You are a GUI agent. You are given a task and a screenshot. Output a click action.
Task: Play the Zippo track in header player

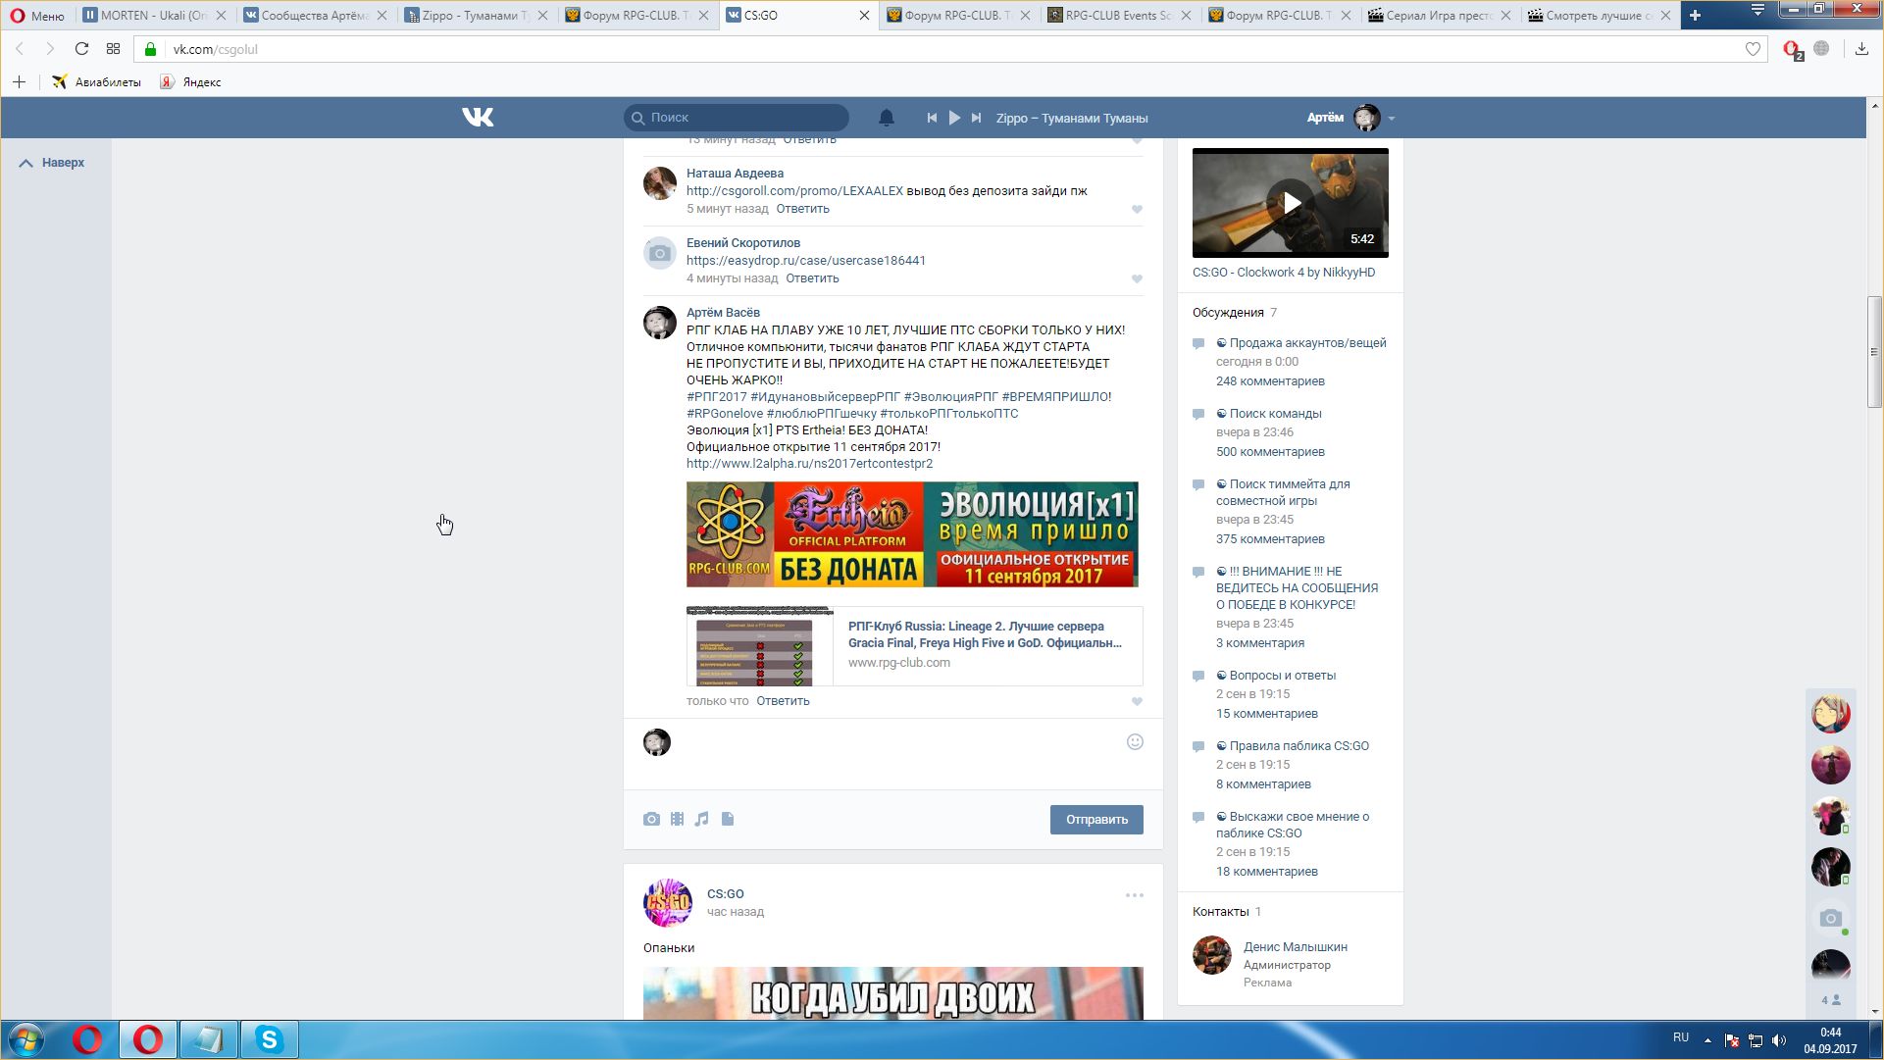coord(954,118)
